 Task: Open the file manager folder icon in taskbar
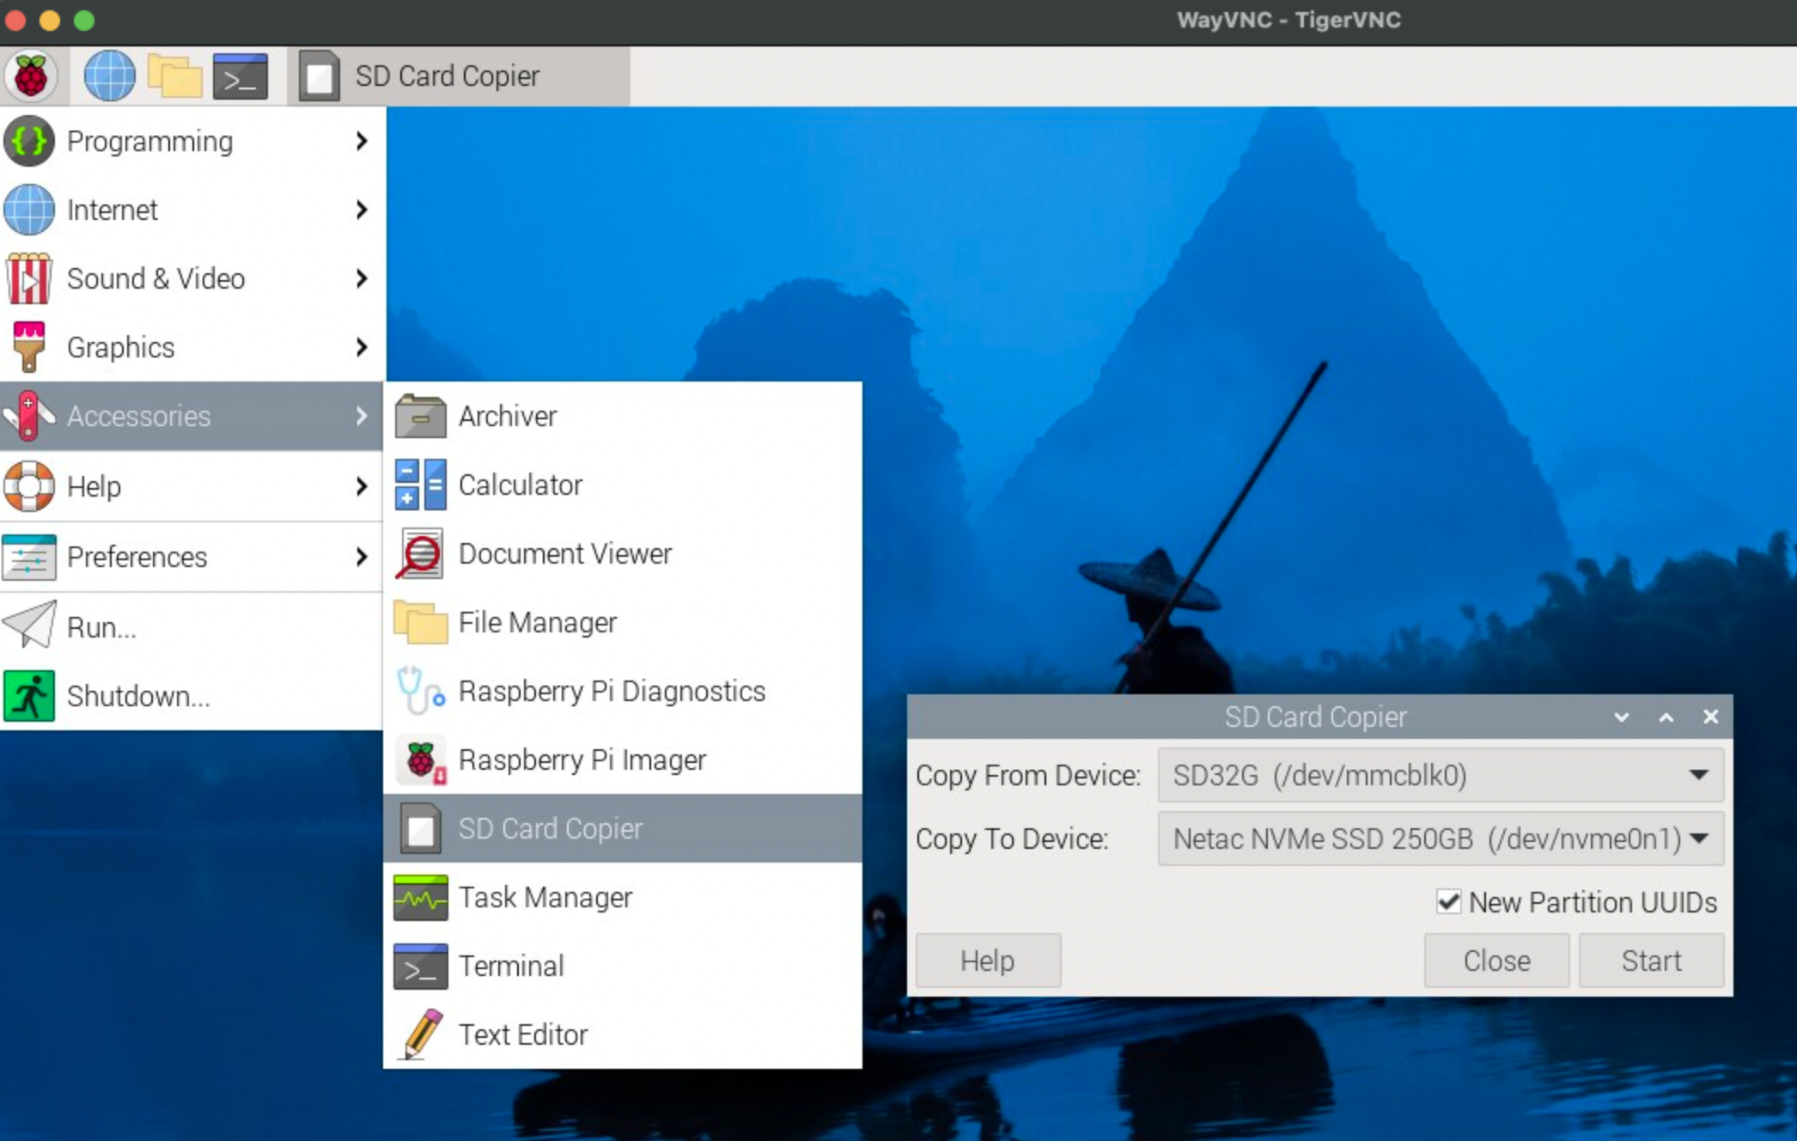(x=175, y=76)
